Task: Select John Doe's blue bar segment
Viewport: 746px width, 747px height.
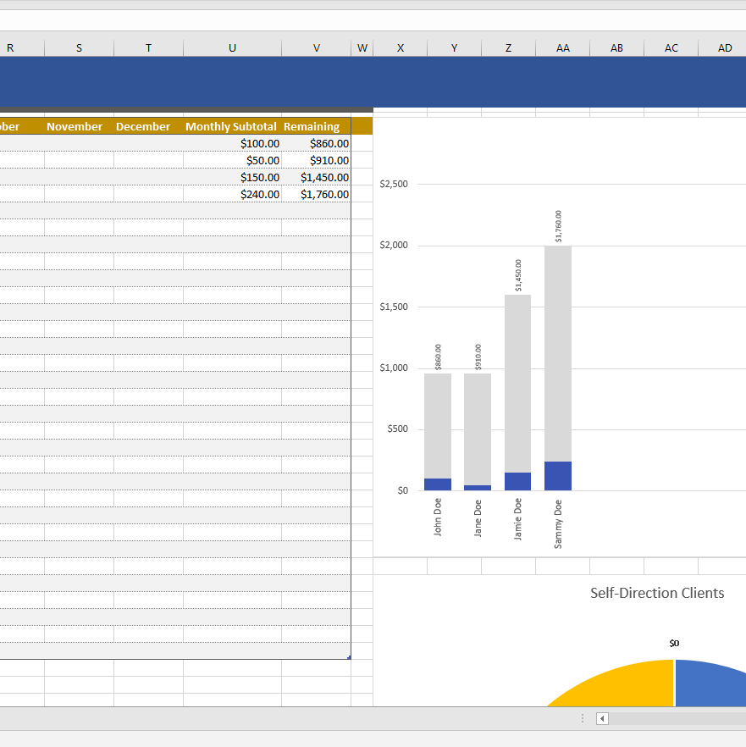Action: 438,484
